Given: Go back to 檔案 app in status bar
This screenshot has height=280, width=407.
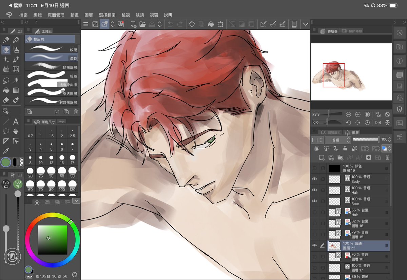Looking at the screenshot, I should point(16,5).
